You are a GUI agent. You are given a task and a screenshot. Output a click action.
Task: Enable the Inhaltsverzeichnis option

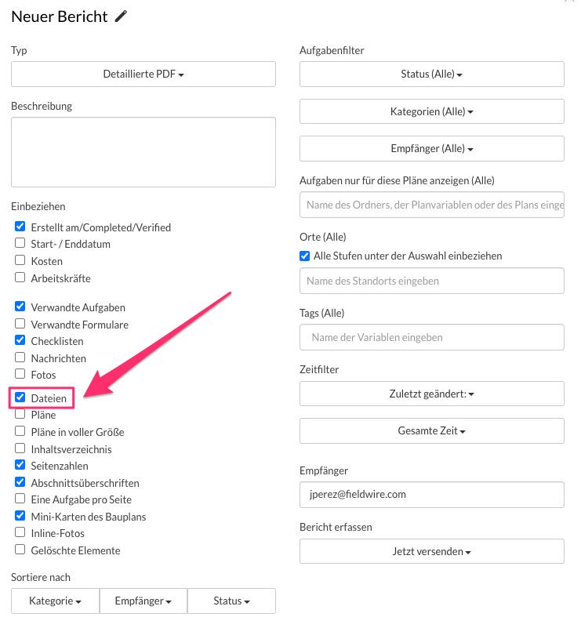point(20,448)
